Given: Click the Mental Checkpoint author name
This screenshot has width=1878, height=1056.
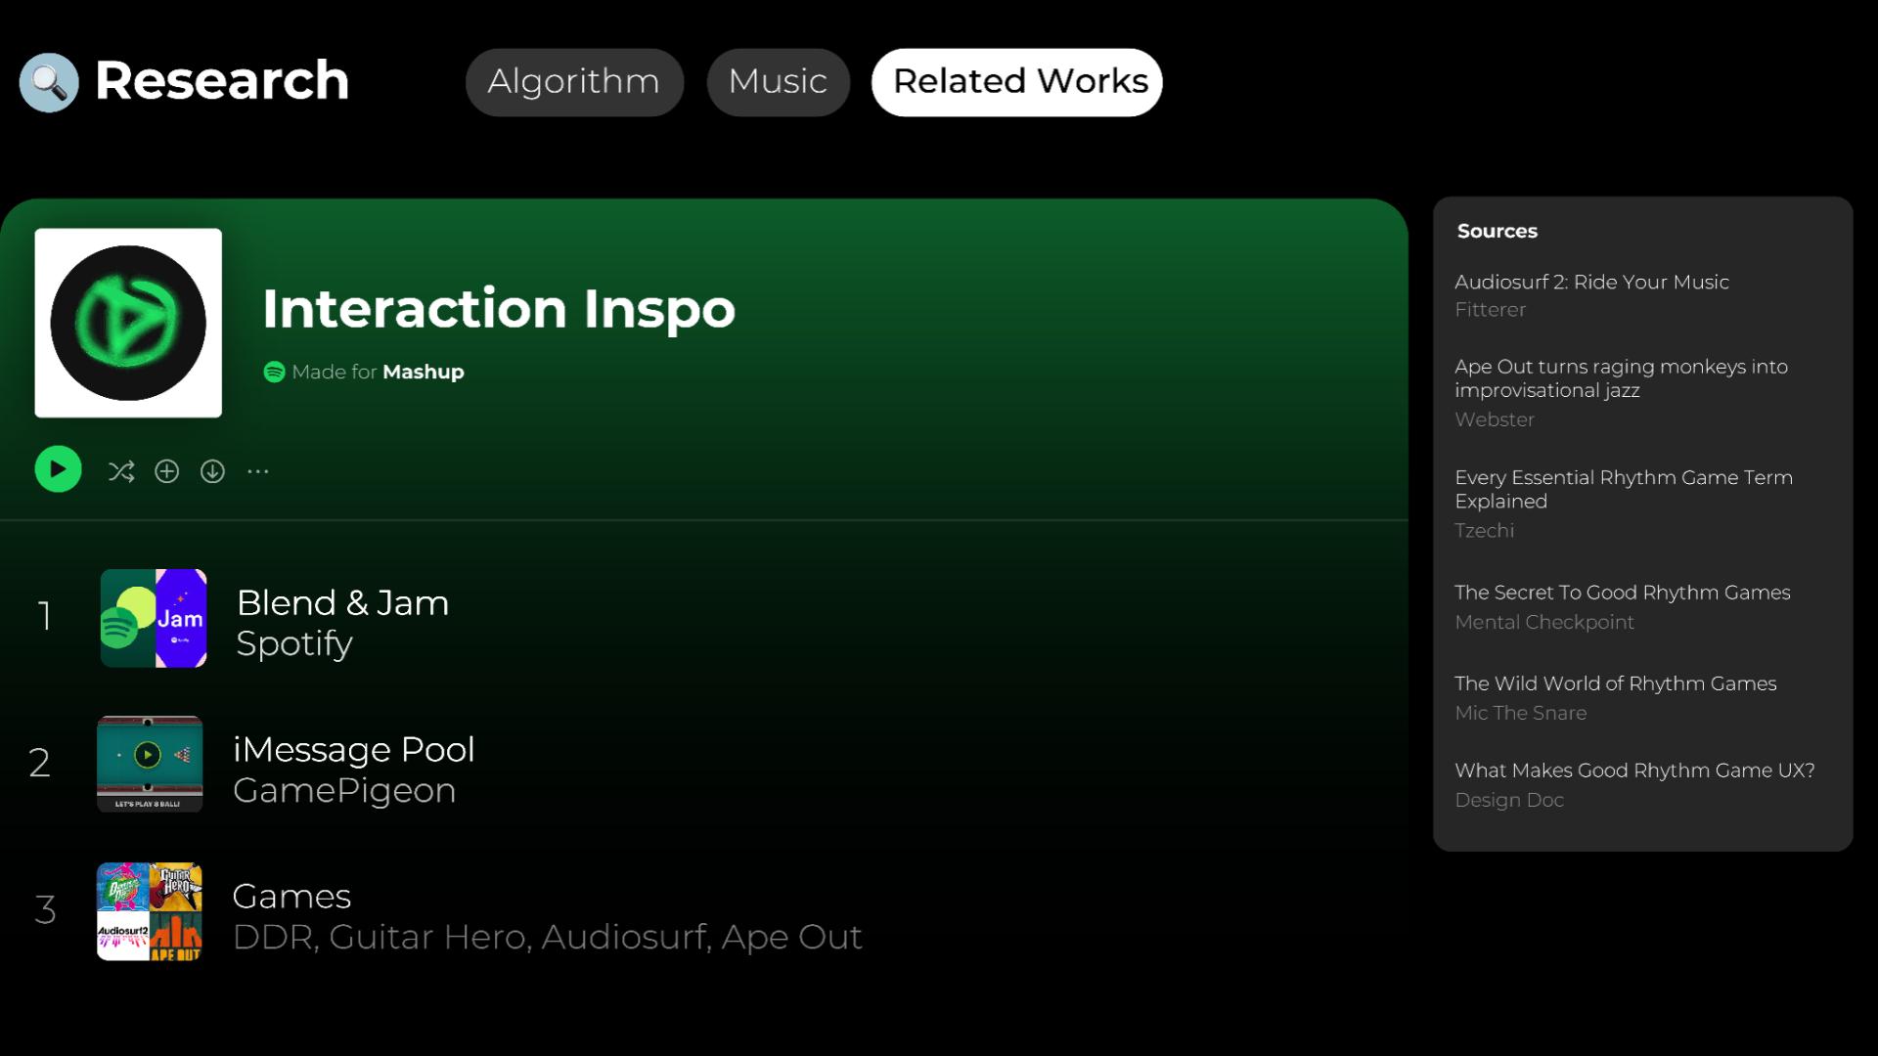Looking at the screenshot, I should click(x=1543, y=622).
